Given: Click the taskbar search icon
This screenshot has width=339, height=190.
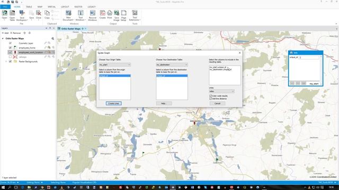Looking at the screenshot, I should (x=10, y=187).
